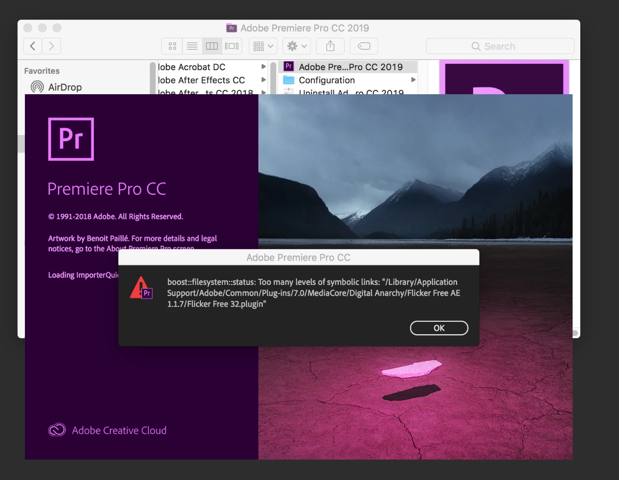Click the Finder window minimize button
Viewport: 619px width, 480px height.
(42, 28)
